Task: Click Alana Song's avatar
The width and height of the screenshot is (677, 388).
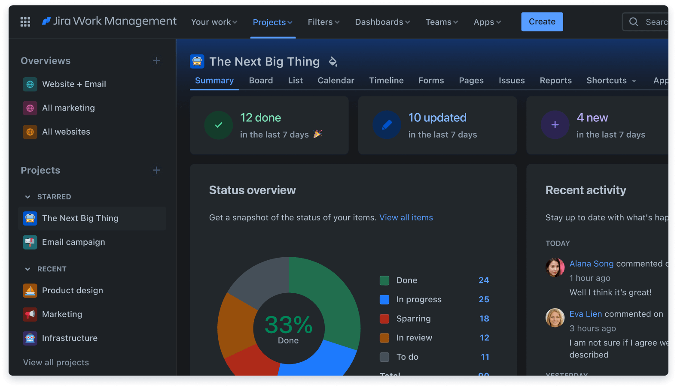Action: 555,268
